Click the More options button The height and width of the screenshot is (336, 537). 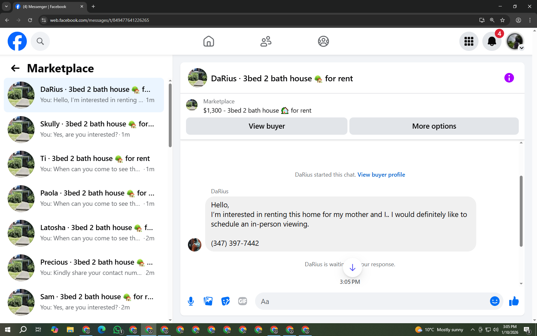tap(434, 126)
